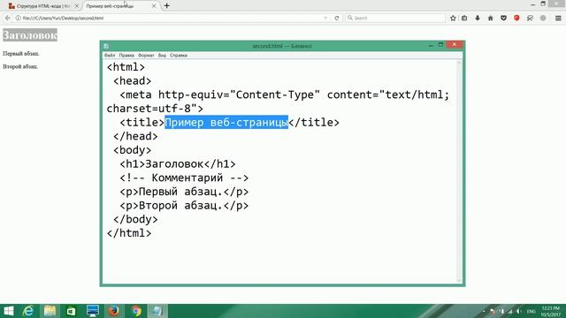566x318 pixels.
Task: Click the Pocket icon in Firefox toolbar
Action: point(503,18)
